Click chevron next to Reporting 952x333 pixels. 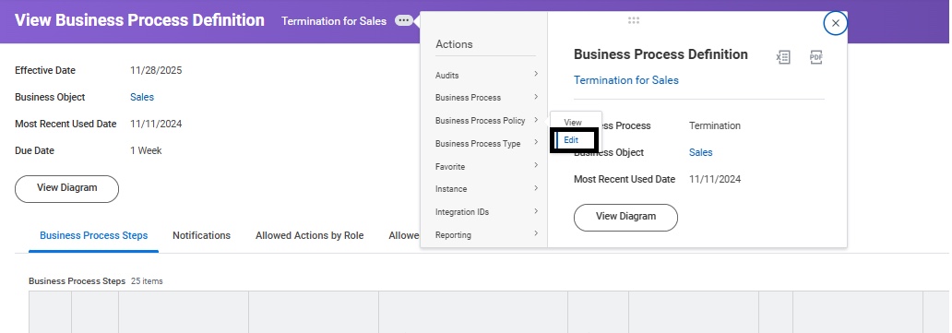click(536, 233)
